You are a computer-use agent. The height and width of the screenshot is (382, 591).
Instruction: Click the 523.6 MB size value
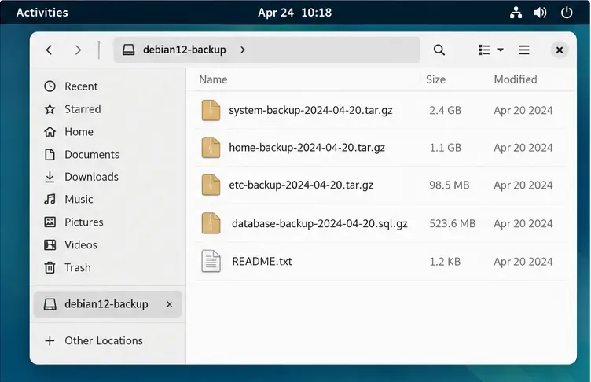(453, 223)
